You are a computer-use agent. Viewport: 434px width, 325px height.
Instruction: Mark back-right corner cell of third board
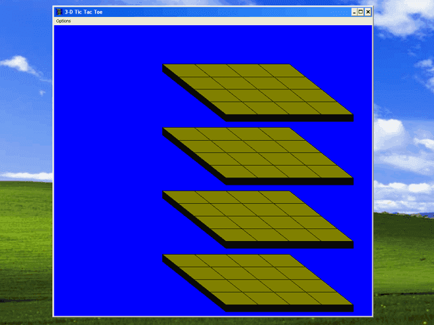point(281,197)
